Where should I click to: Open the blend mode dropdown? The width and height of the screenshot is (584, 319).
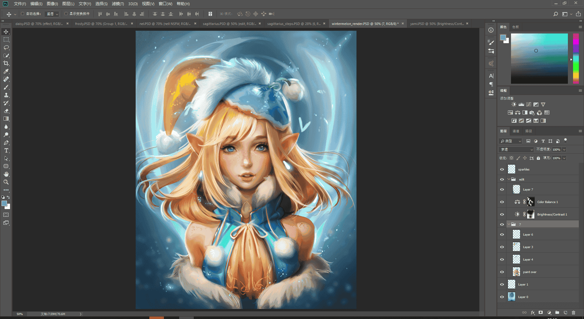(516, 149)
